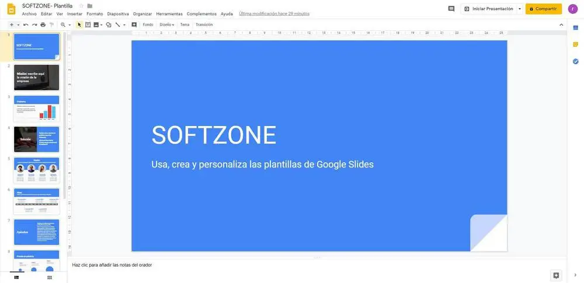584x283 pixels.
Task: Insert a text box
Action: tap(88, 25)
